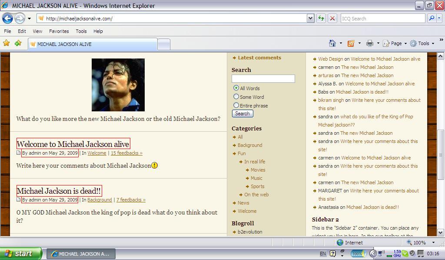Image resolution: width=445 pixels, height=260 pixels.
Task: Open the Favorites menu
Action: point(59,31)
